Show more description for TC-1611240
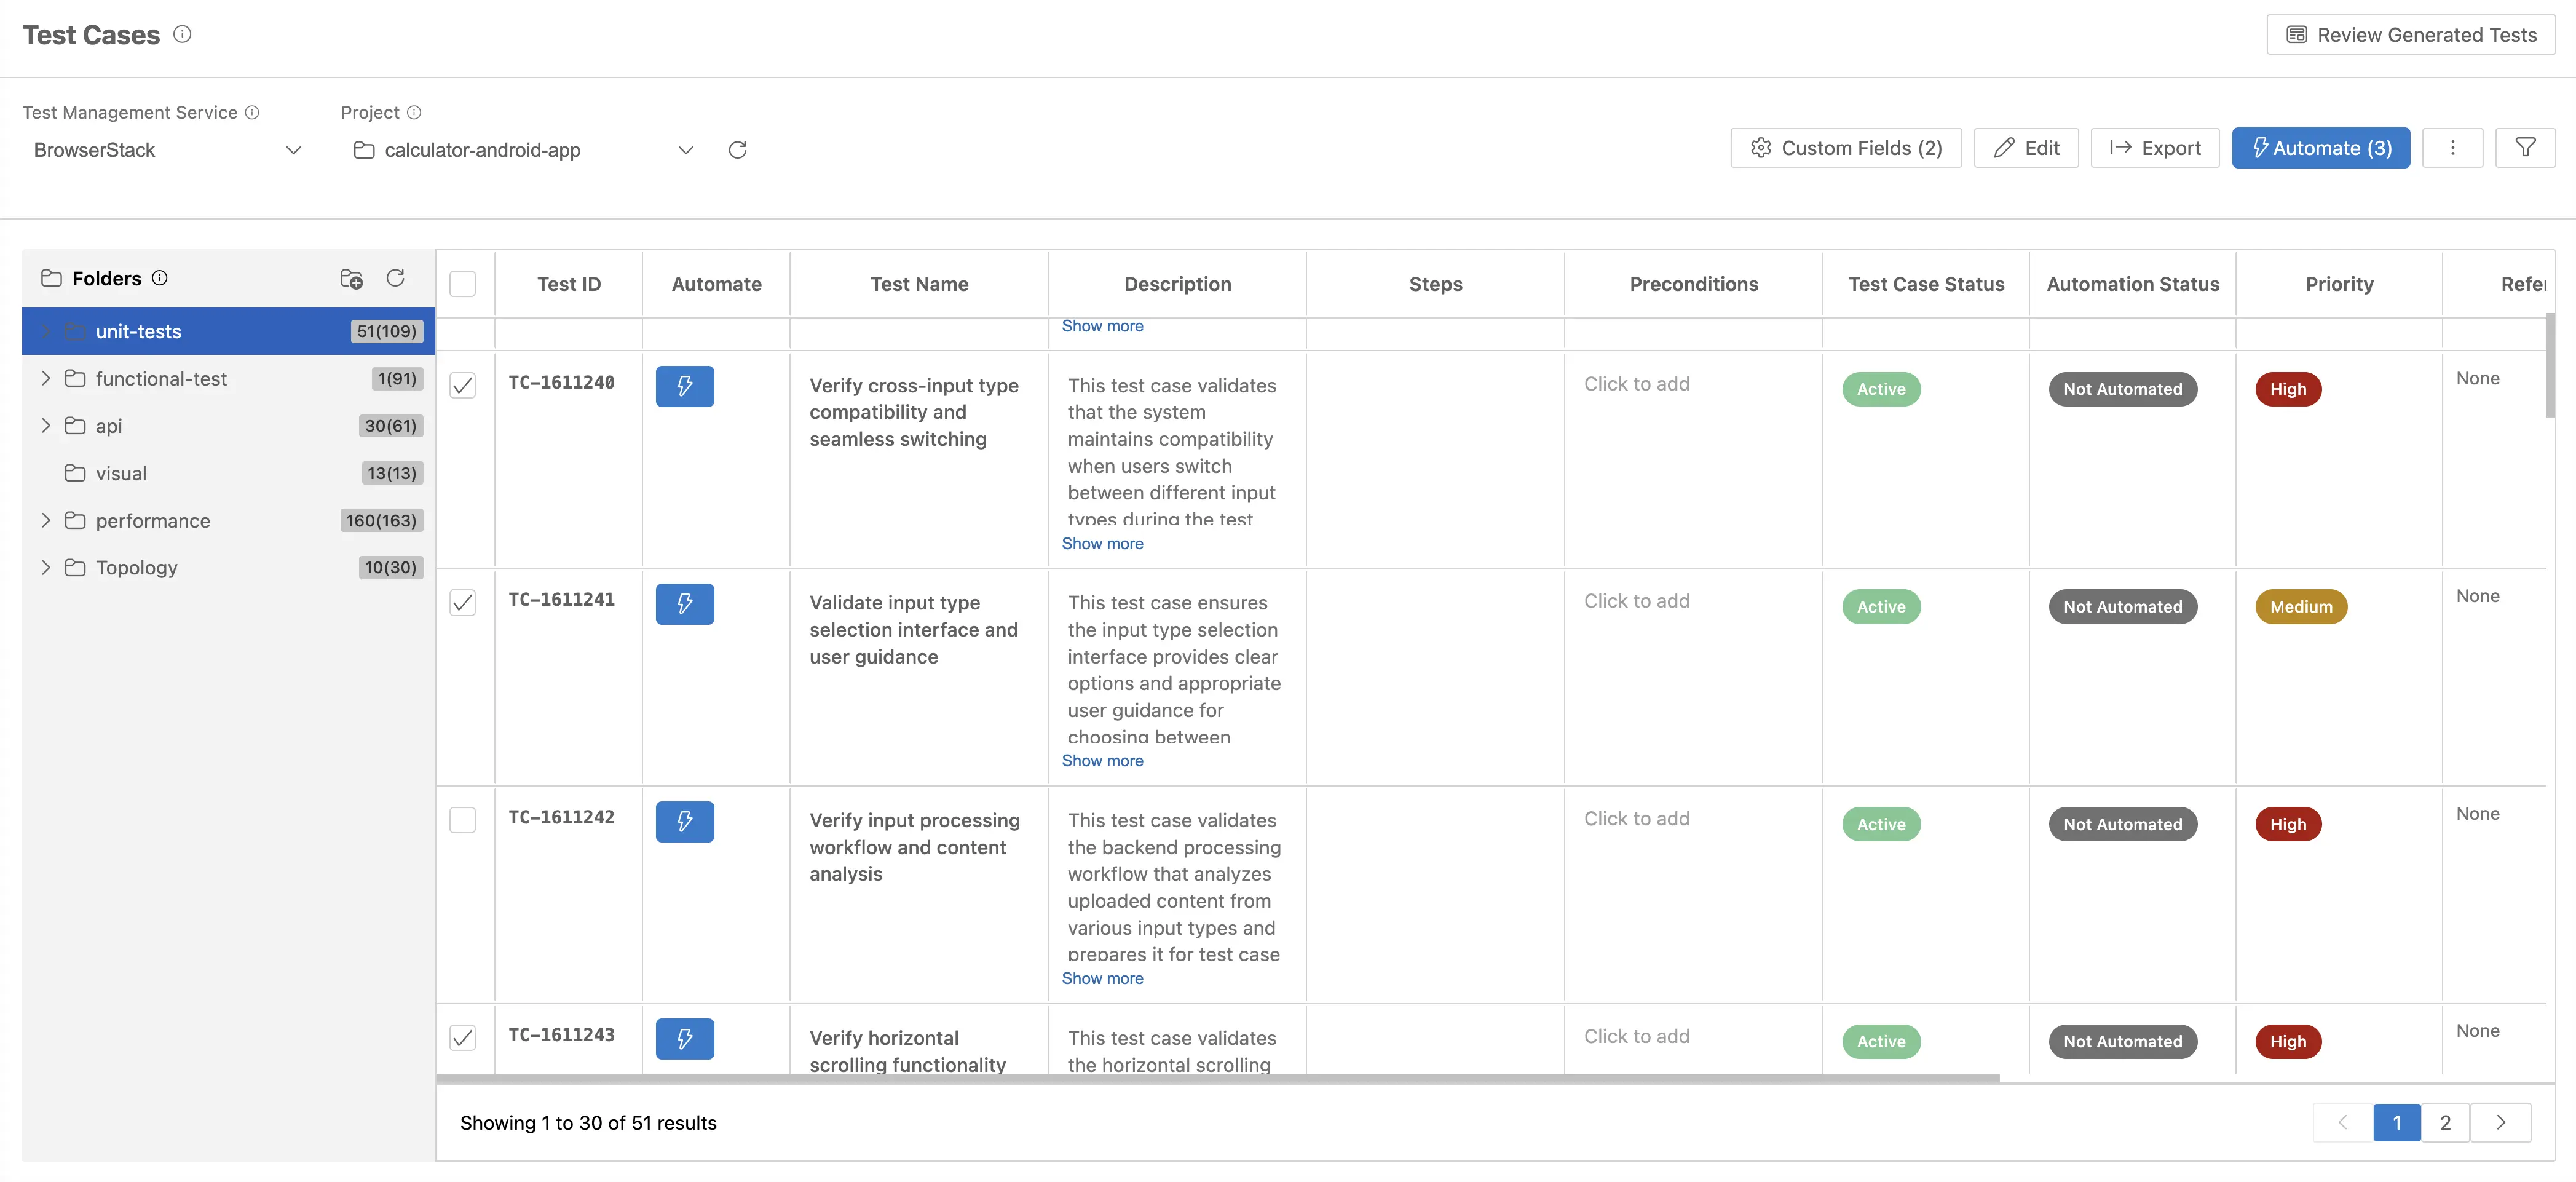Image resolution: width=2576 pixels, height=1182 pixels. click(1102, 543)
